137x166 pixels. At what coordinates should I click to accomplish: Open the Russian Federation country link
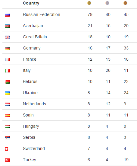point(42,14)
